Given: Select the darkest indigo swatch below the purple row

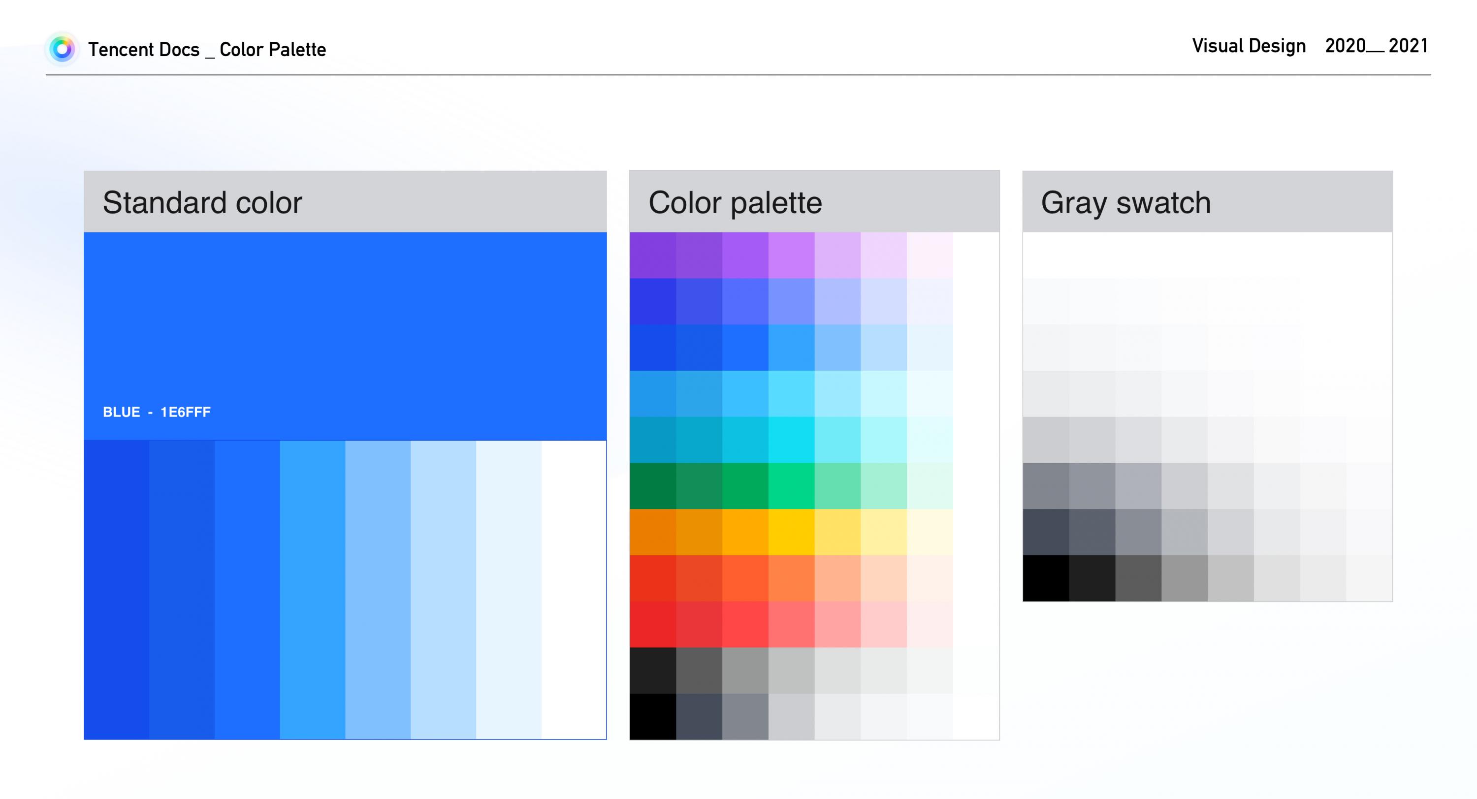Looking at the screenshot, I should tap(652, 301).
